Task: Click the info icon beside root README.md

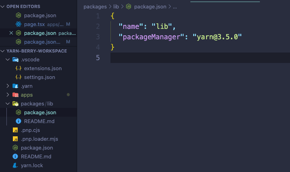Action: [x=15, y=156]
